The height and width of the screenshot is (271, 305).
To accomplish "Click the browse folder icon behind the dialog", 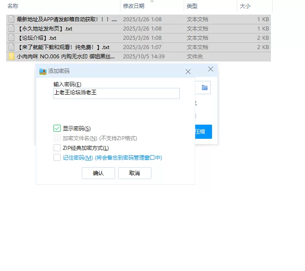I will click(x=205, y=88).
